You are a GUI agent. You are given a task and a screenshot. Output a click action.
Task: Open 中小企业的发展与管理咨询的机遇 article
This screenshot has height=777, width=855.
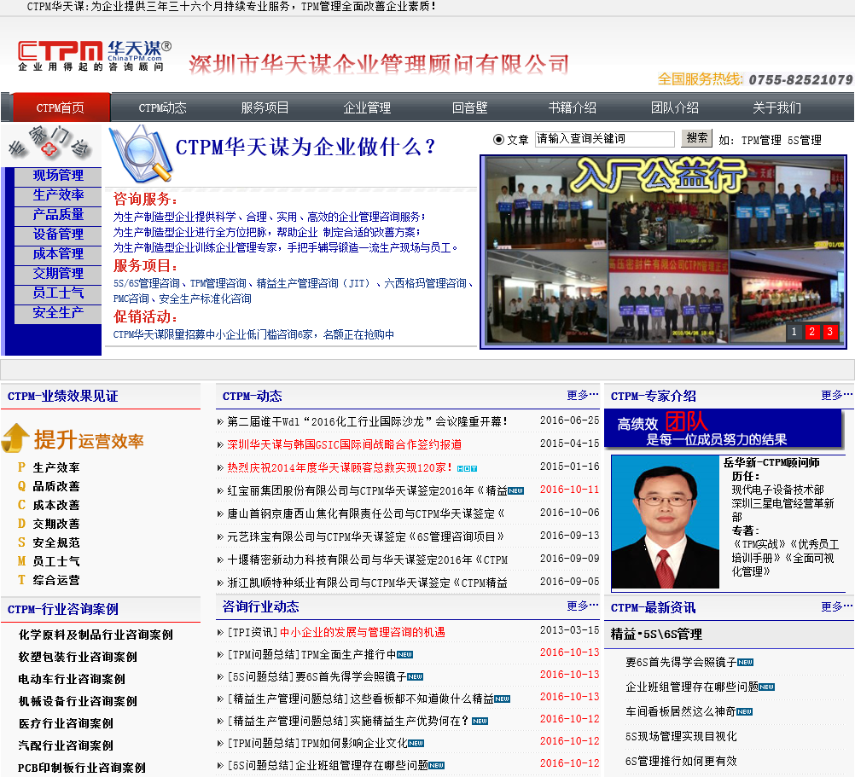coord(363,632)
